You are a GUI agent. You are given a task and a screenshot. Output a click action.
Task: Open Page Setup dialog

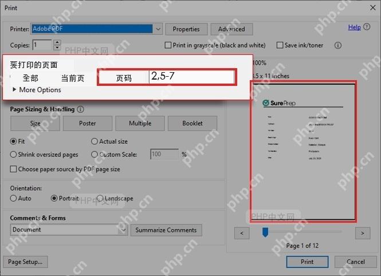click(25, 262)
